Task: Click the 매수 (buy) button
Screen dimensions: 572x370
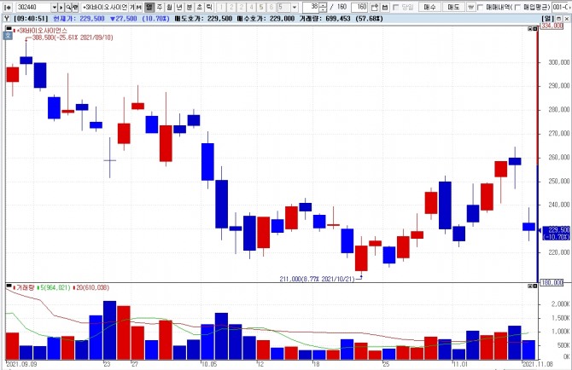Action: (429, 8)
